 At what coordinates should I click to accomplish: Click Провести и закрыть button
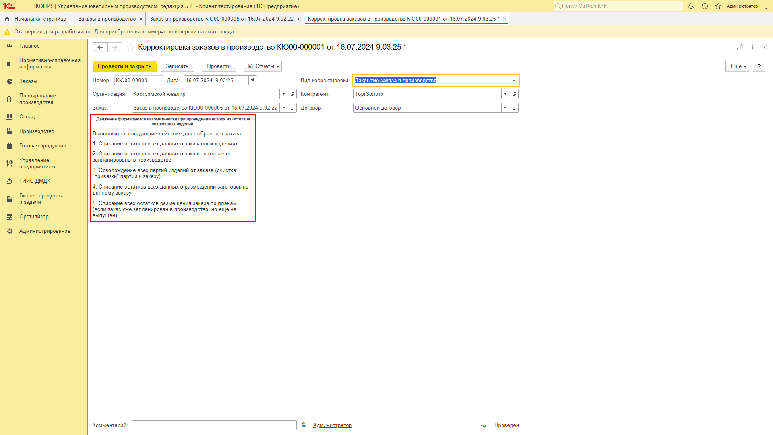125,66
